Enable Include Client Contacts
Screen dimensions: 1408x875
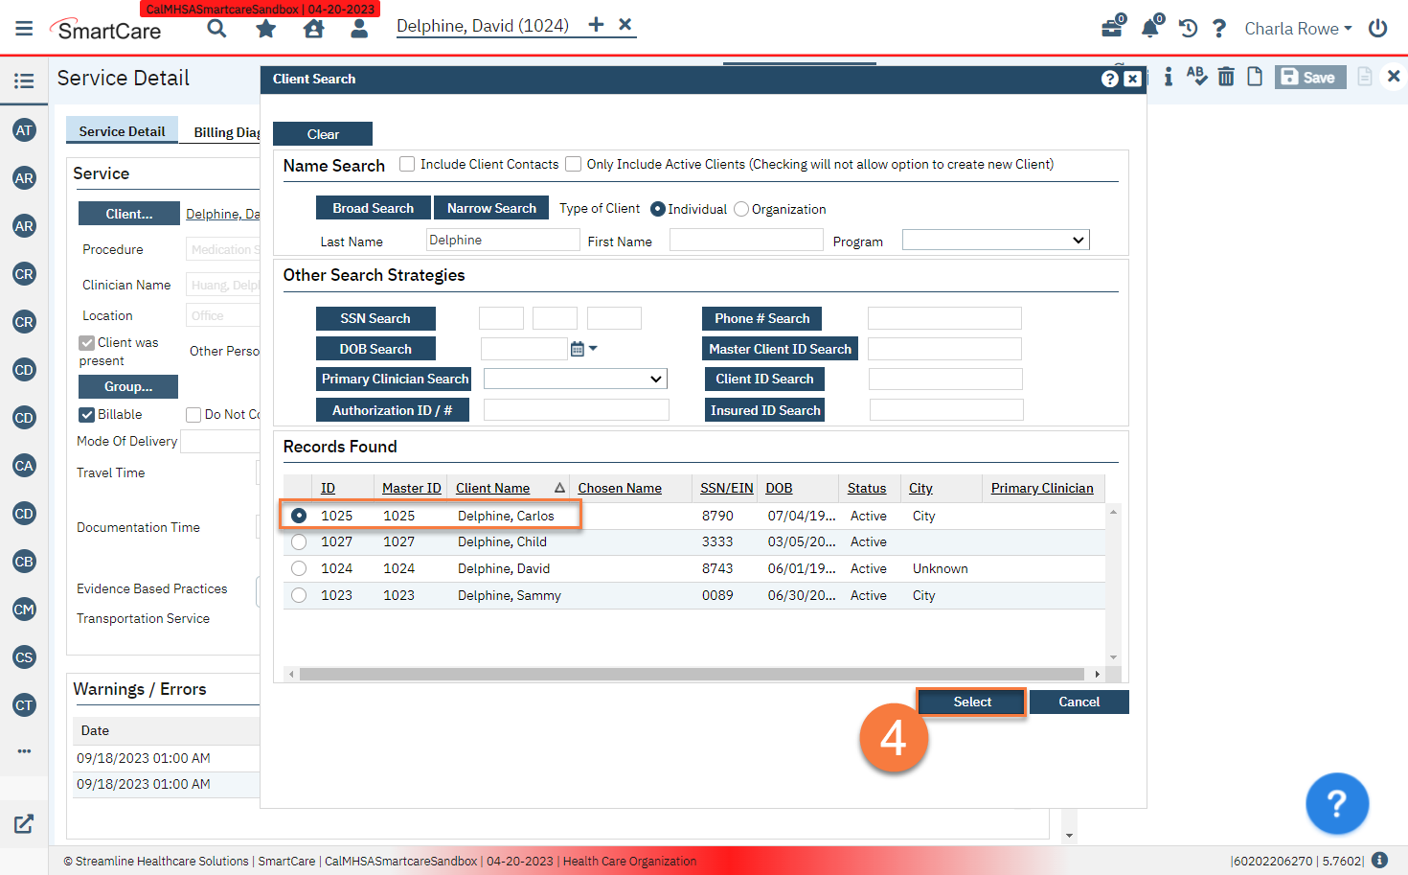[406, 164]
